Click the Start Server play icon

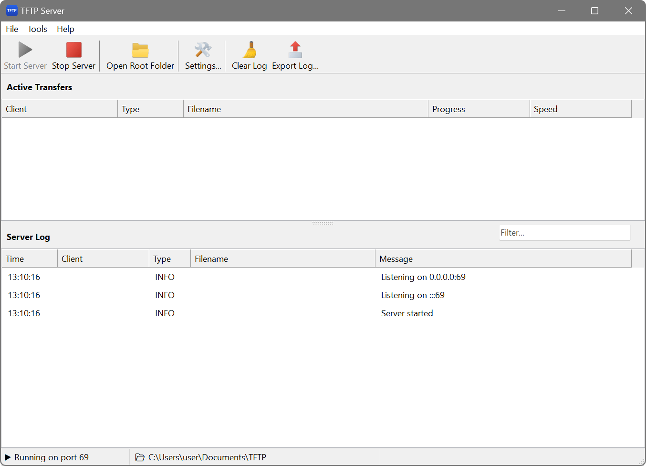tap(25, 50)
